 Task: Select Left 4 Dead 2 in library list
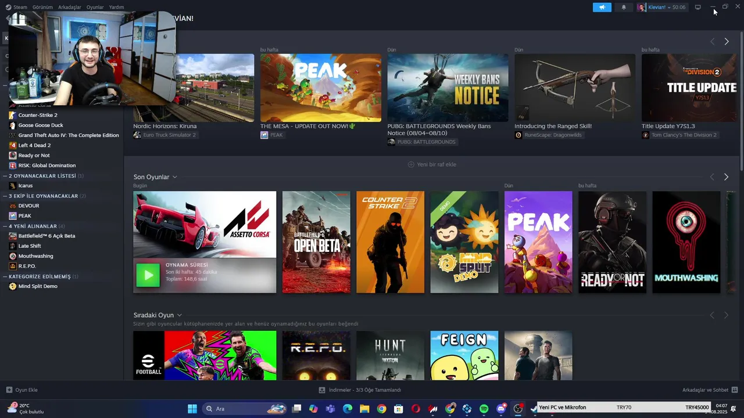pyautogui.click(x=34, y=145)
